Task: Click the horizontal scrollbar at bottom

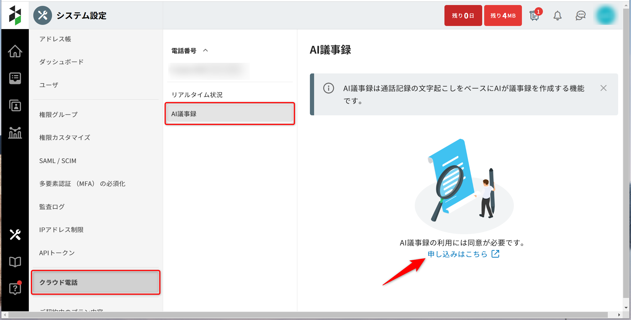Action: pyautogui.click(x=308, y=315)
